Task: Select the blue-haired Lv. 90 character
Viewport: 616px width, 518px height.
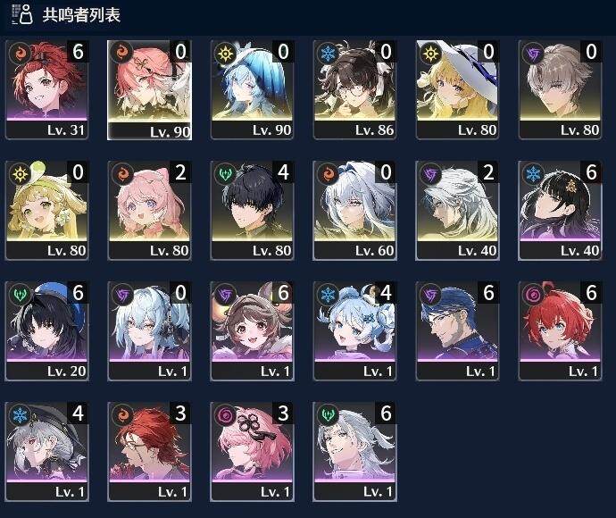Action: (x=252, y=89)
